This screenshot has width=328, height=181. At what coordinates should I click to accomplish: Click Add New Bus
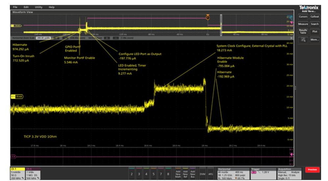point(193,174)
